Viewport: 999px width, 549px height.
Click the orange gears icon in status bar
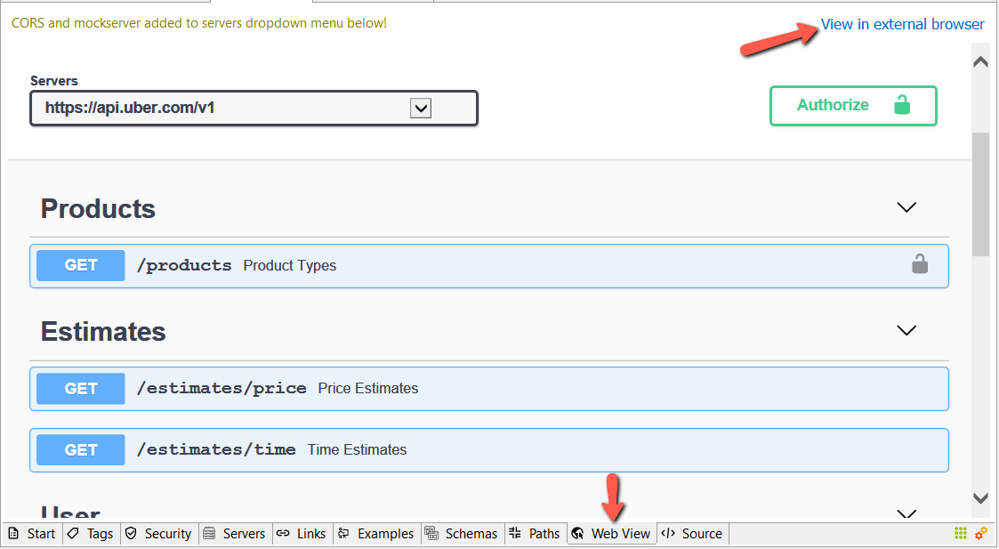coord(981,533)
